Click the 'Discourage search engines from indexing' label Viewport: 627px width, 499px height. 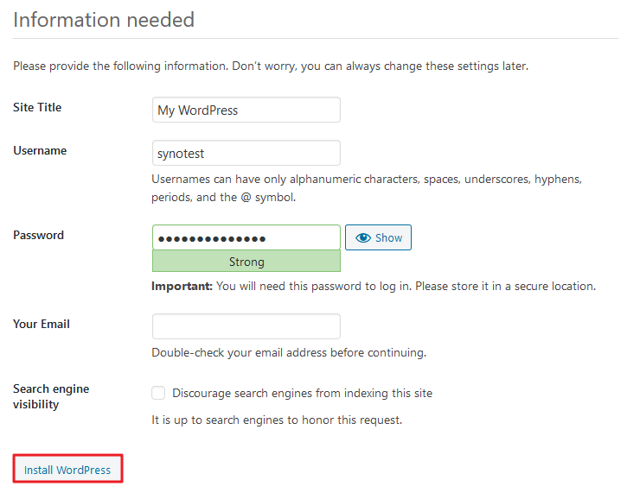302,393
